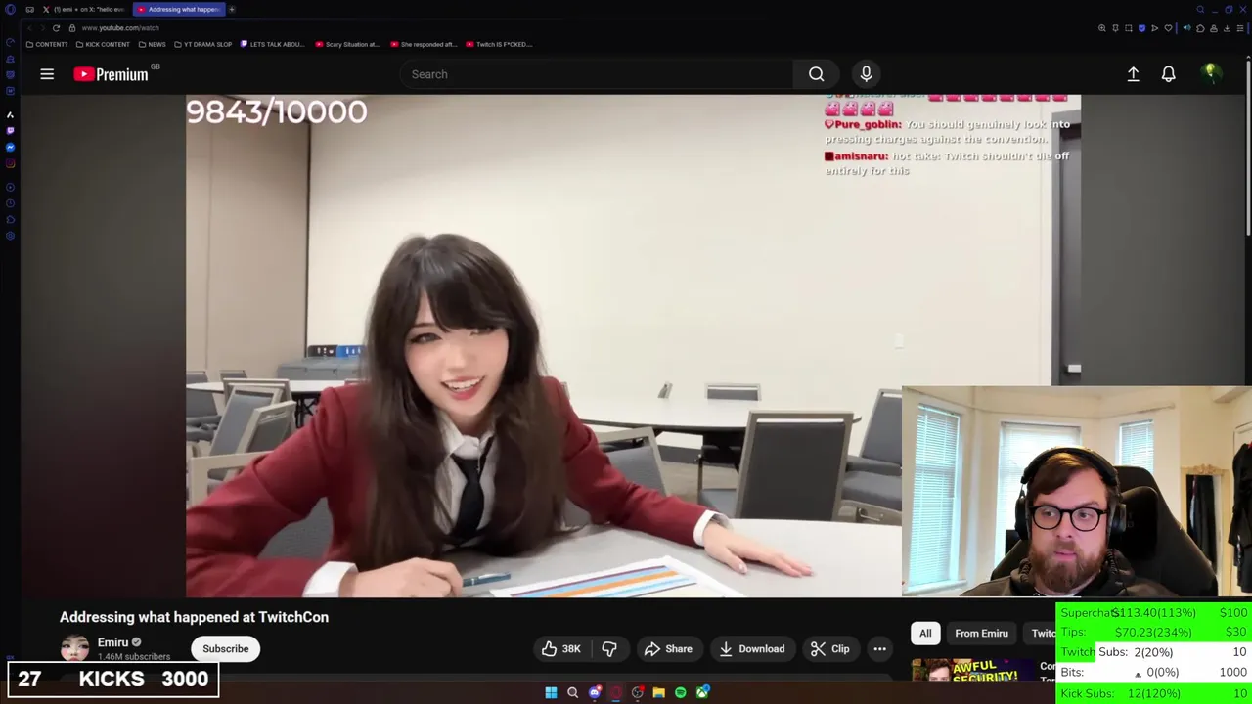
Task: Toggle the blue ad-blocker shield icon
Action: point(1141,28)
